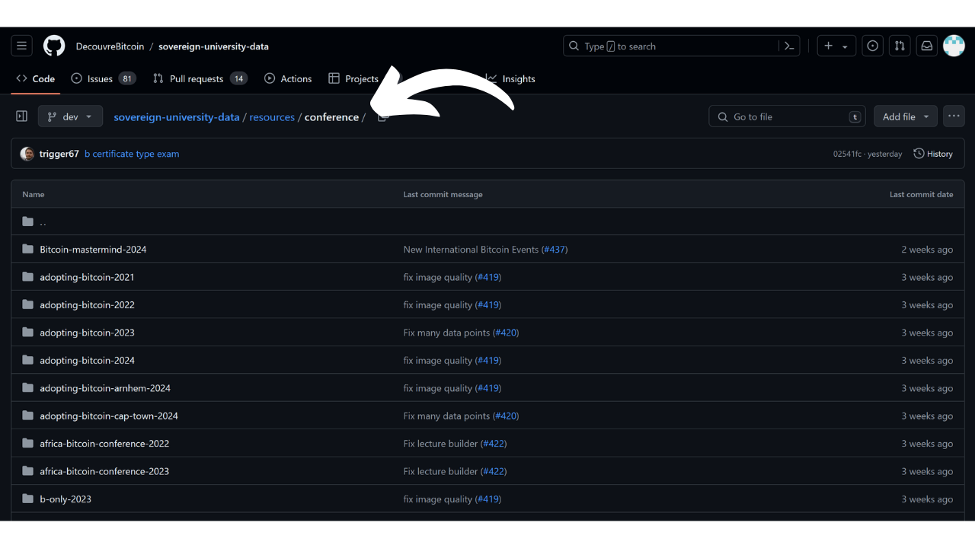View commit History
The height and width of the screenshot is (548, 975).
(933, 154)
